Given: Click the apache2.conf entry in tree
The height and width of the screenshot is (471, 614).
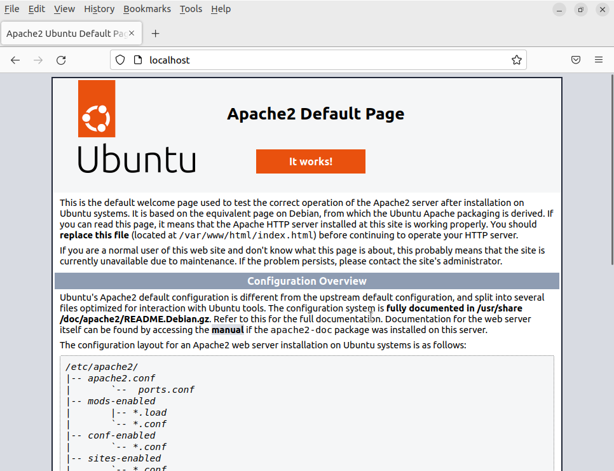Looking at the screenshot, I should point(121,378).
